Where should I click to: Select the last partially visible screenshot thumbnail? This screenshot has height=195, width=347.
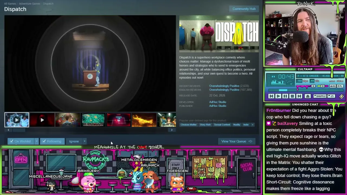(167, 120)
